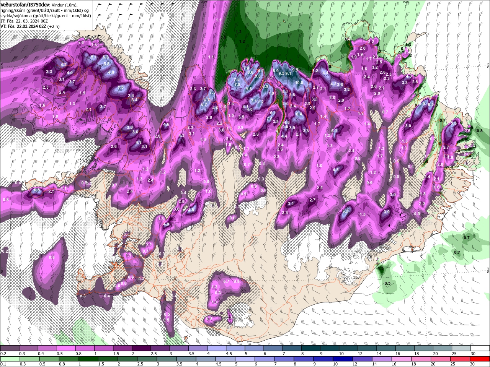Pick the bottom legend swatch between 6 and 7
Image resolution: width=490 pixels, height=367 pixels.
point(265,359)
